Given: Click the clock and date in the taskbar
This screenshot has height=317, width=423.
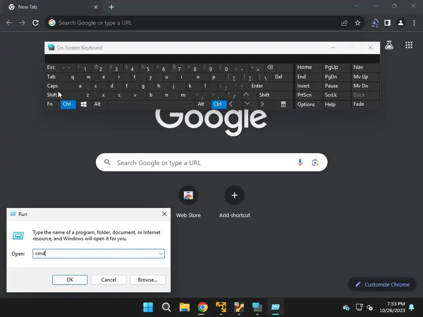Looking at the screenshot, I should click(x=392, y=307).
